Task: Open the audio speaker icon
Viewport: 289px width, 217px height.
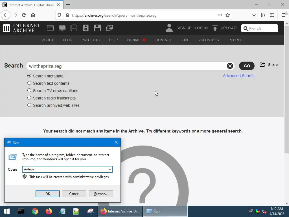Action: tap(86, 28)
